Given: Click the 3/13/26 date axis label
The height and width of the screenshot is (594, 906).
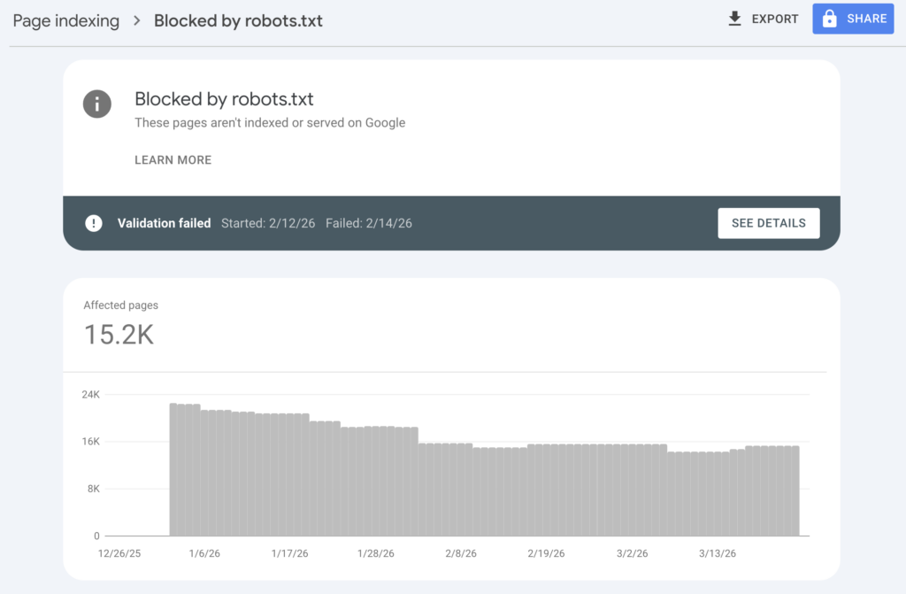Looking at the screenshot, I should [x=717, y=554].
